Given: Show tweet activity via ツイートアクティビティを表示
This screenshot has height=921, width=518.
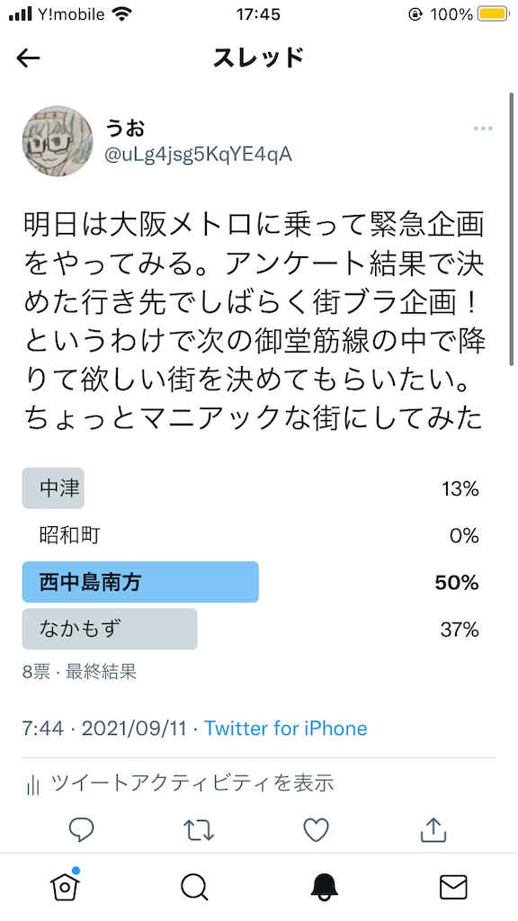Looking at the screenshot, I should [192, 782].
